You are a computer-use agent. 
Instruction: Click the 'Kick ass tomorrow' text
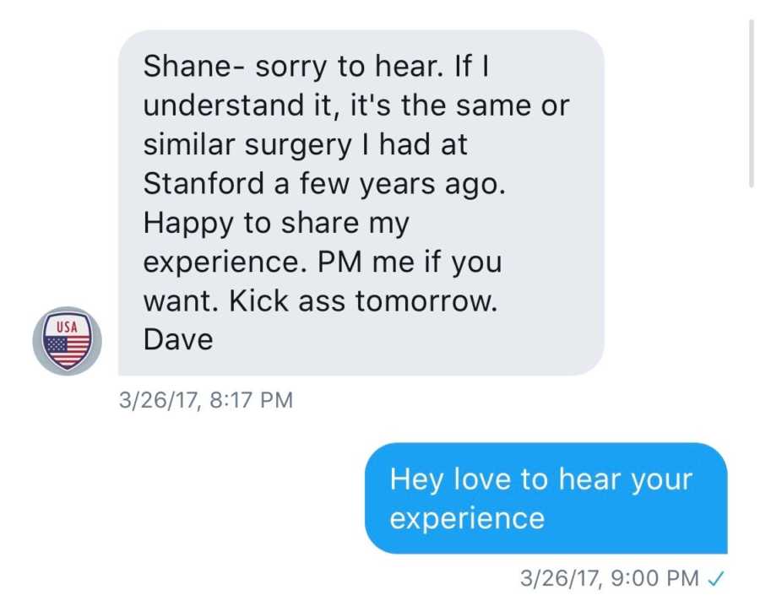[x=363, y=300]
